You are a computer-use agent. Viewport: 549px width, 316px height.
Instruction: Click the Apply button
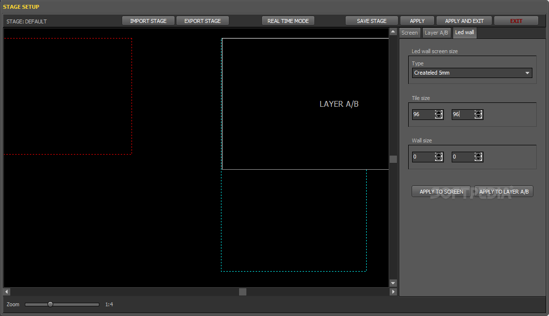pos(417,21)
